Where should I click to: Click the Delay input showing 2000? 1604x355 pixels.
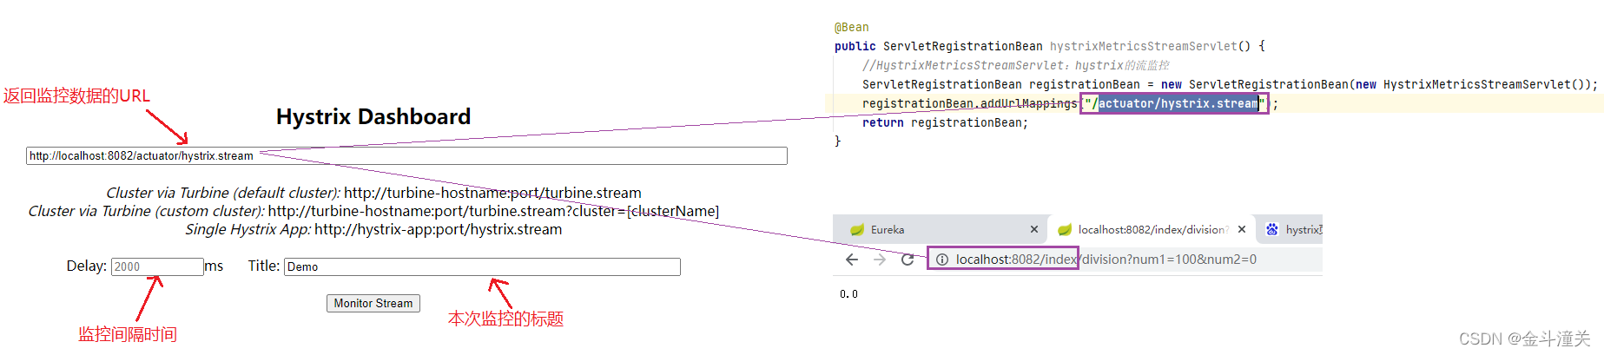click(157, 266)
